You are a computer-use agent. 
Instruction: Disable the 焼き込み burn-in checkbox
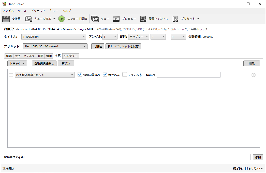point(105,75)
